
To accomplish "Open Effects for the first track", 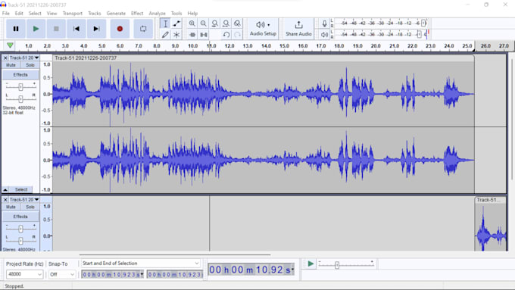I will [x=20, y=75].
